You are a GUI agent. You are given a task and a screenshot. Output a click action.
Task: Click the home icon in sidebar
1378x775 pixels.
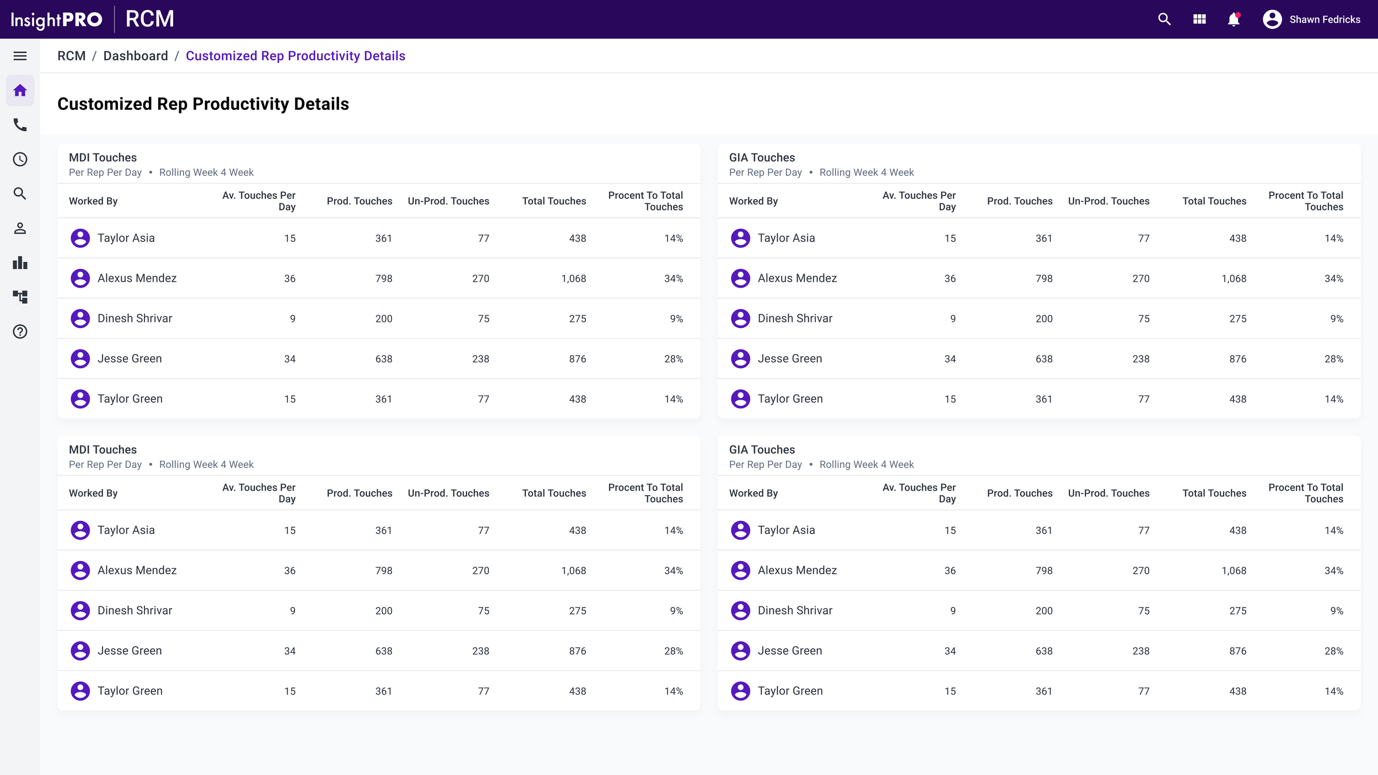pos(20,90)
